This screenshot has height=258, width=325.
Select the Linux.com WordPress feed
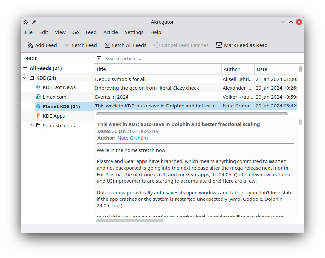tap(54, 97)
